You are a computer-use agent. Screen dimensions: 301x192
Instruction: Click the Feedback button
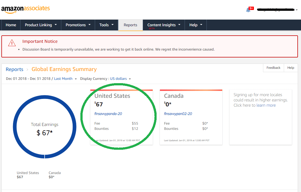(x=273, y=68)
